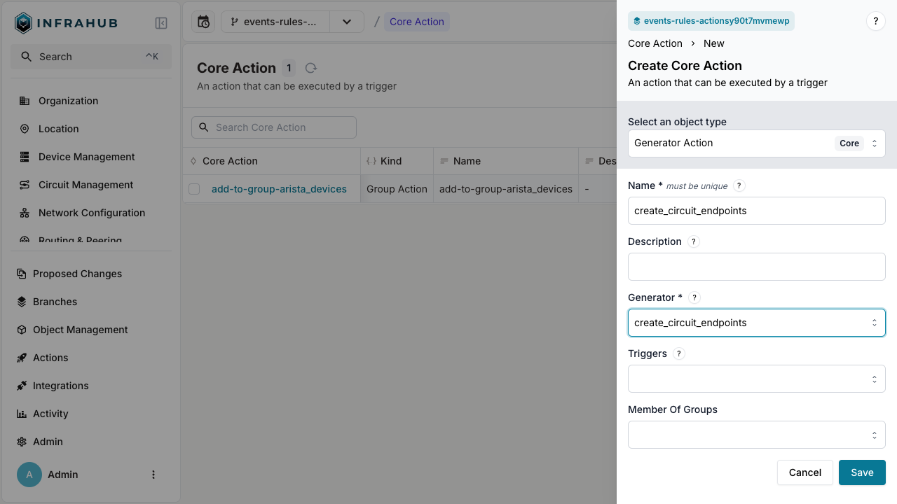Screen dimensions: 897x504
Task: Check the add-to-group-arista_devices row checkbox
Action: [194, 189]
